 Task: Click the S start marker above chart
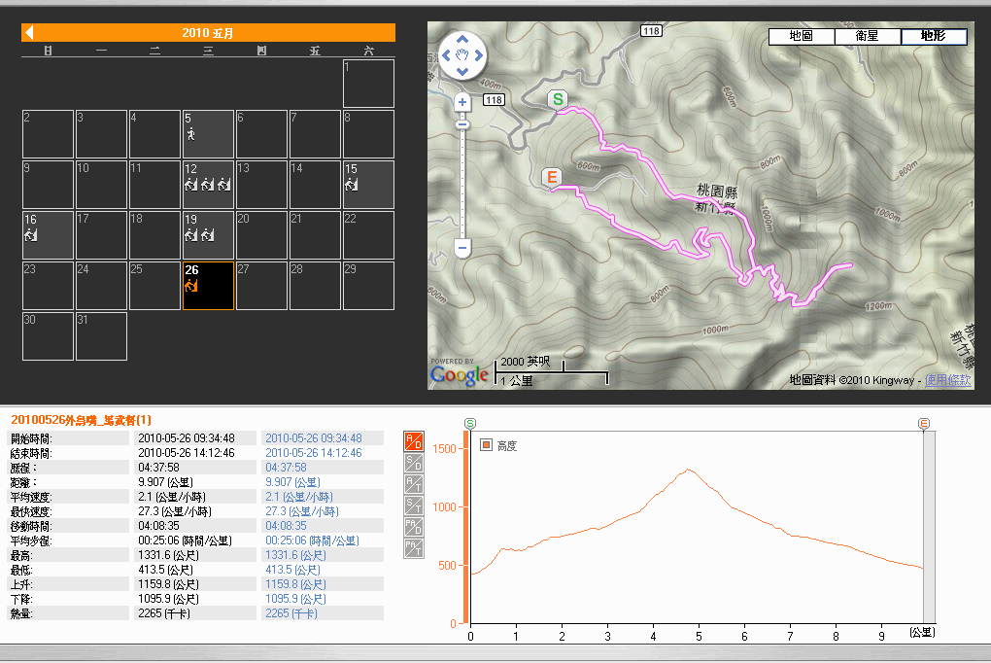pos(470,423)
